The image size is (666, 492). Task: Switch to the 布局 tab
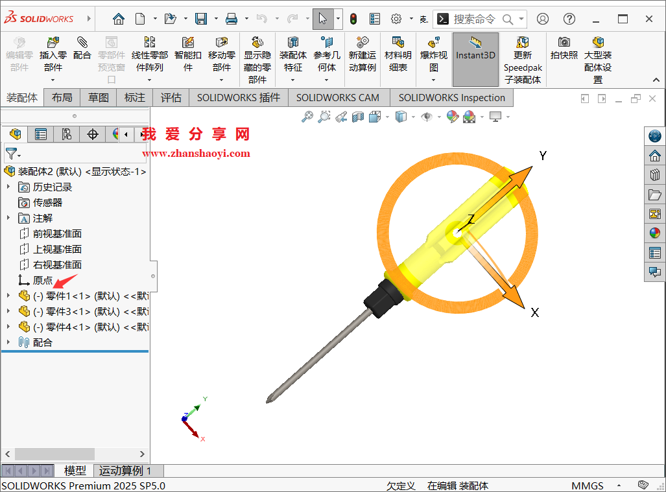point(62,98)
